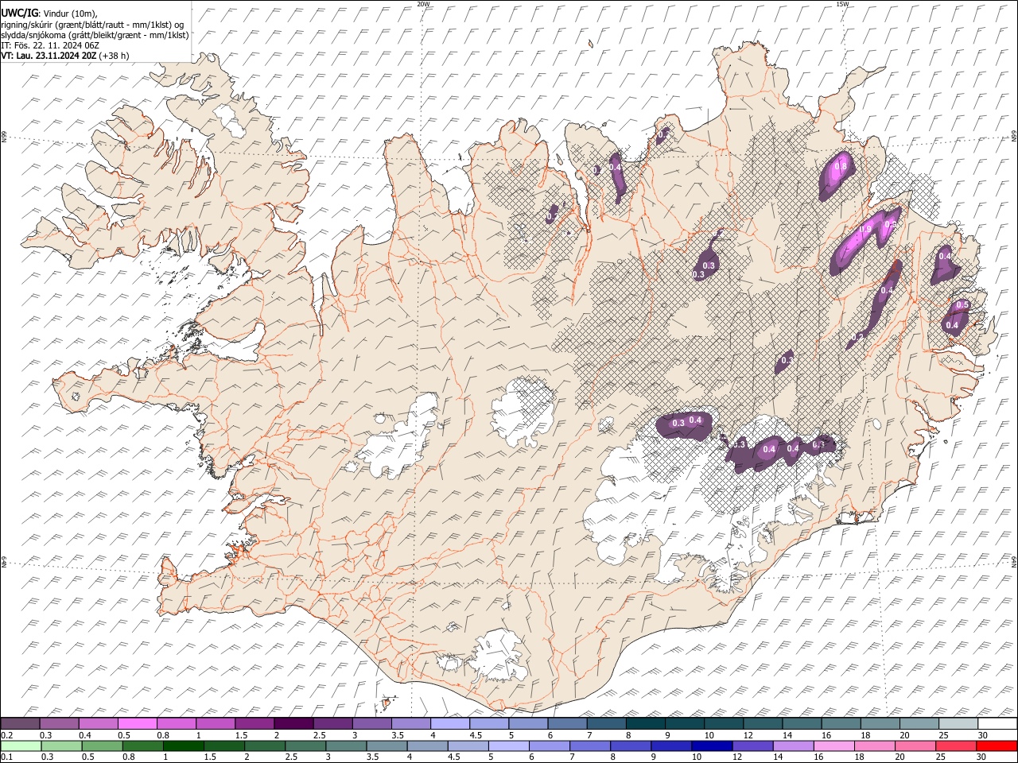
Task: Click the 20W longitude label at top edge
Action: pos(423,4)
